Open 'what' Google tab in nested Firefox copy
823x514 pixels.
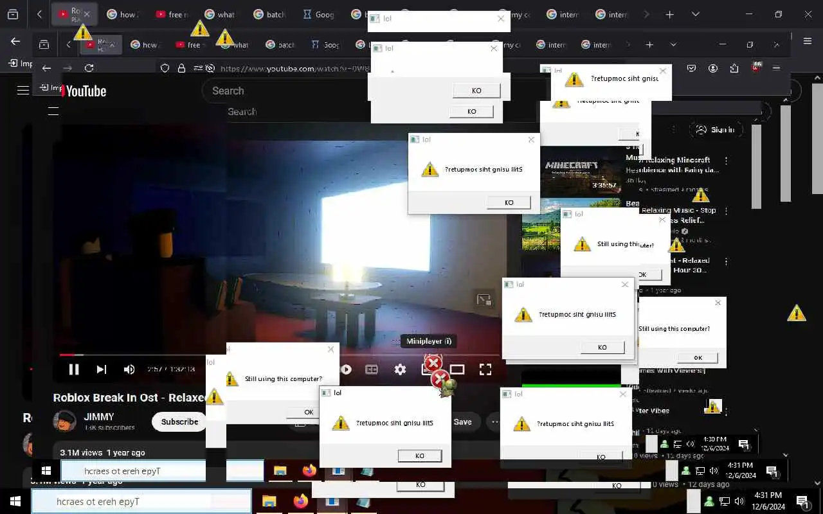[x=236, y=45]
